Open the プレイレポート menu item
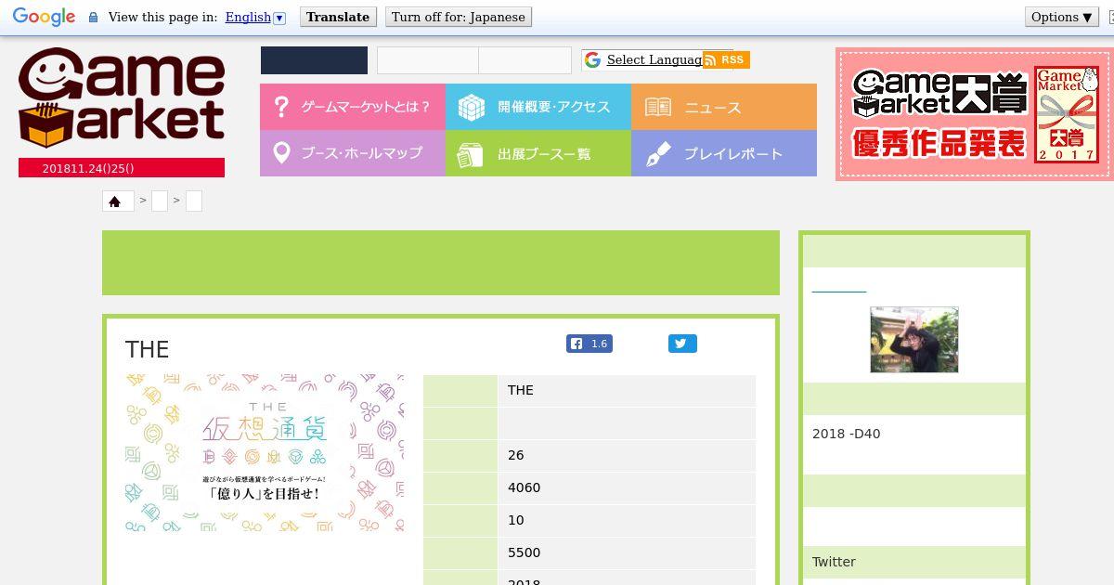The height and width of the screenshot is (585, 1114). (x=724, y=153)
